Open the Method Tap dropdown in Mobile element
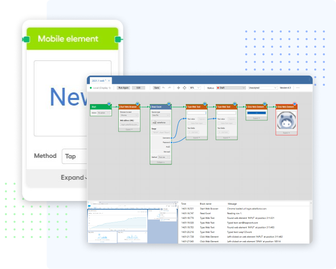336x269 pixels. 75,156
